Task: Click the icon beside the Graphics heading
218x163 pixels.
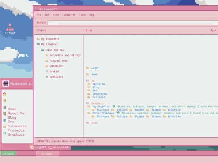Action: pyautogui.click(x=88, y=103)
